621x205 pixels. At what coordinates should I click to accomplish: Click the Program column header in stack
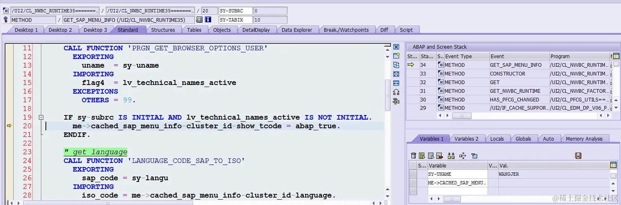(579, 56)
